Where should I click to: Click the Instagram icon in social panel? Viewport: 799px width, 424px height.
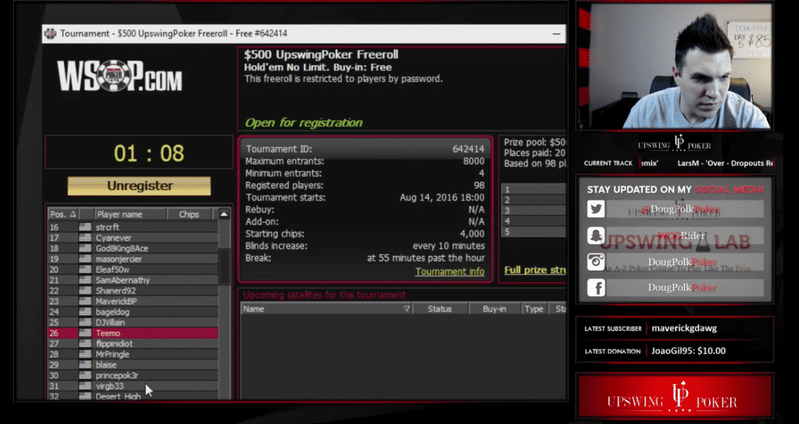pyautogui.click(x=596, y=261)
